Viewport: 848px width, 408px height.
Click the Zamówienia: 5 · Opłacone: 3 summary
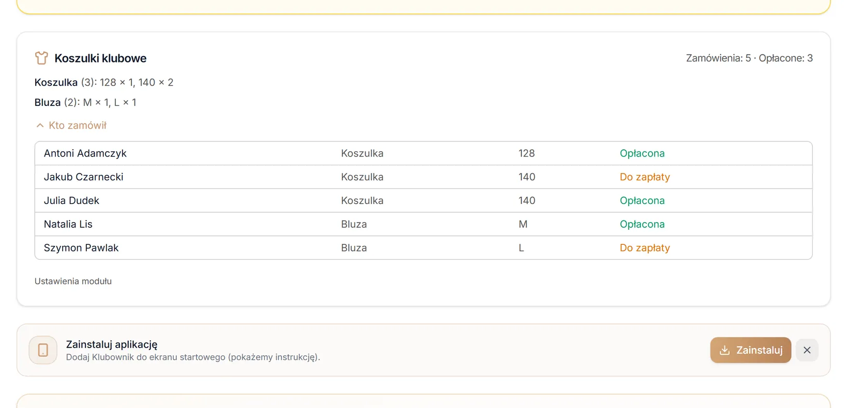click(749, 58)
